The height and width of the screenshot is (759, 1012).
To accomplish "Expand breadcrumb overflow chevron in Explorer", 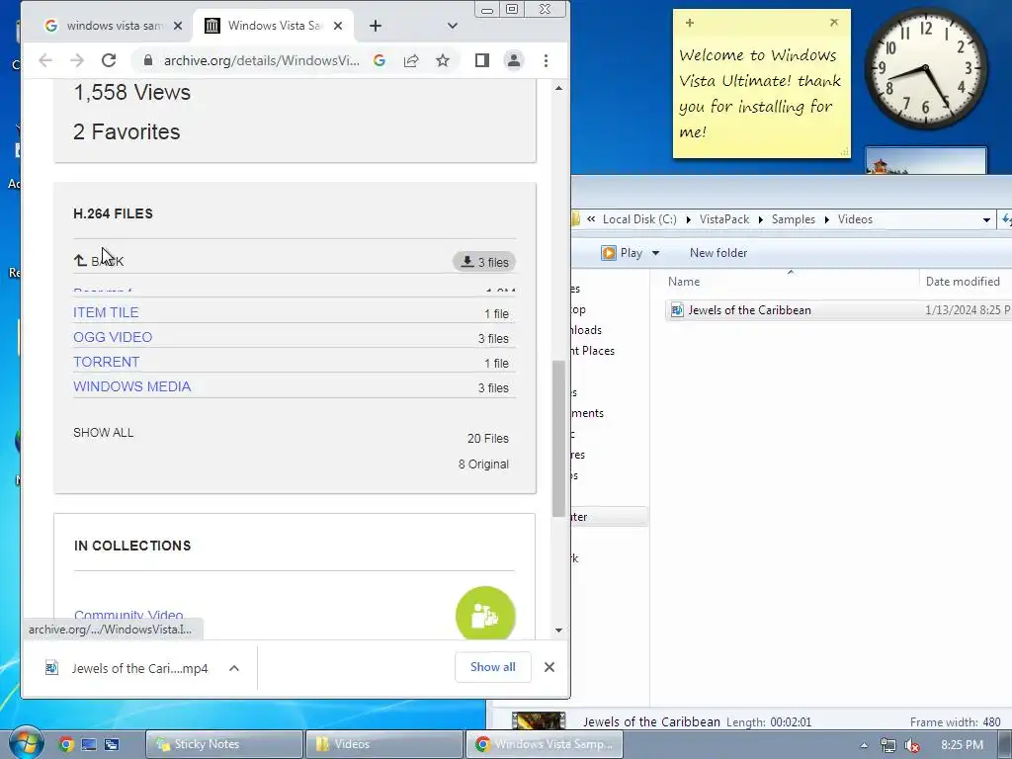I will [591, 219].
